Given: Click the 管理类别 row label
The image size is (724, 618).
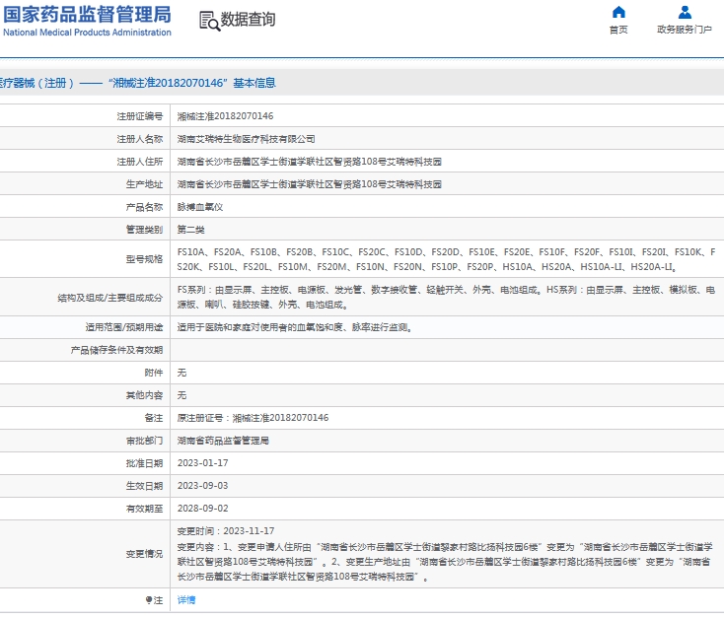Looking at the screenshot, I should 145,230.
